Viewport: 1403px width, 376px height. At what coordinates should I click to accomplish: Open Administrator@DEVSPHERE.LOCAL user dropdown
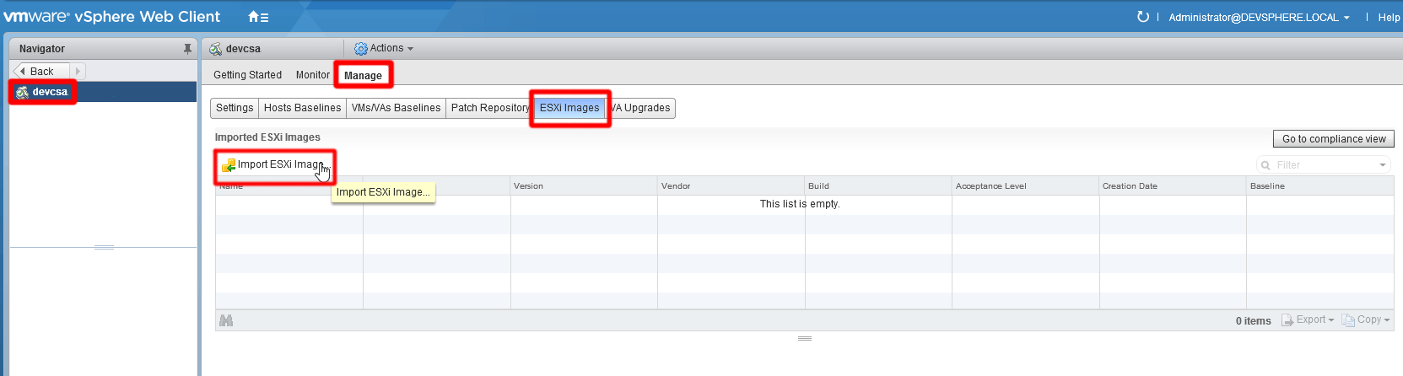coord(1259,18)
